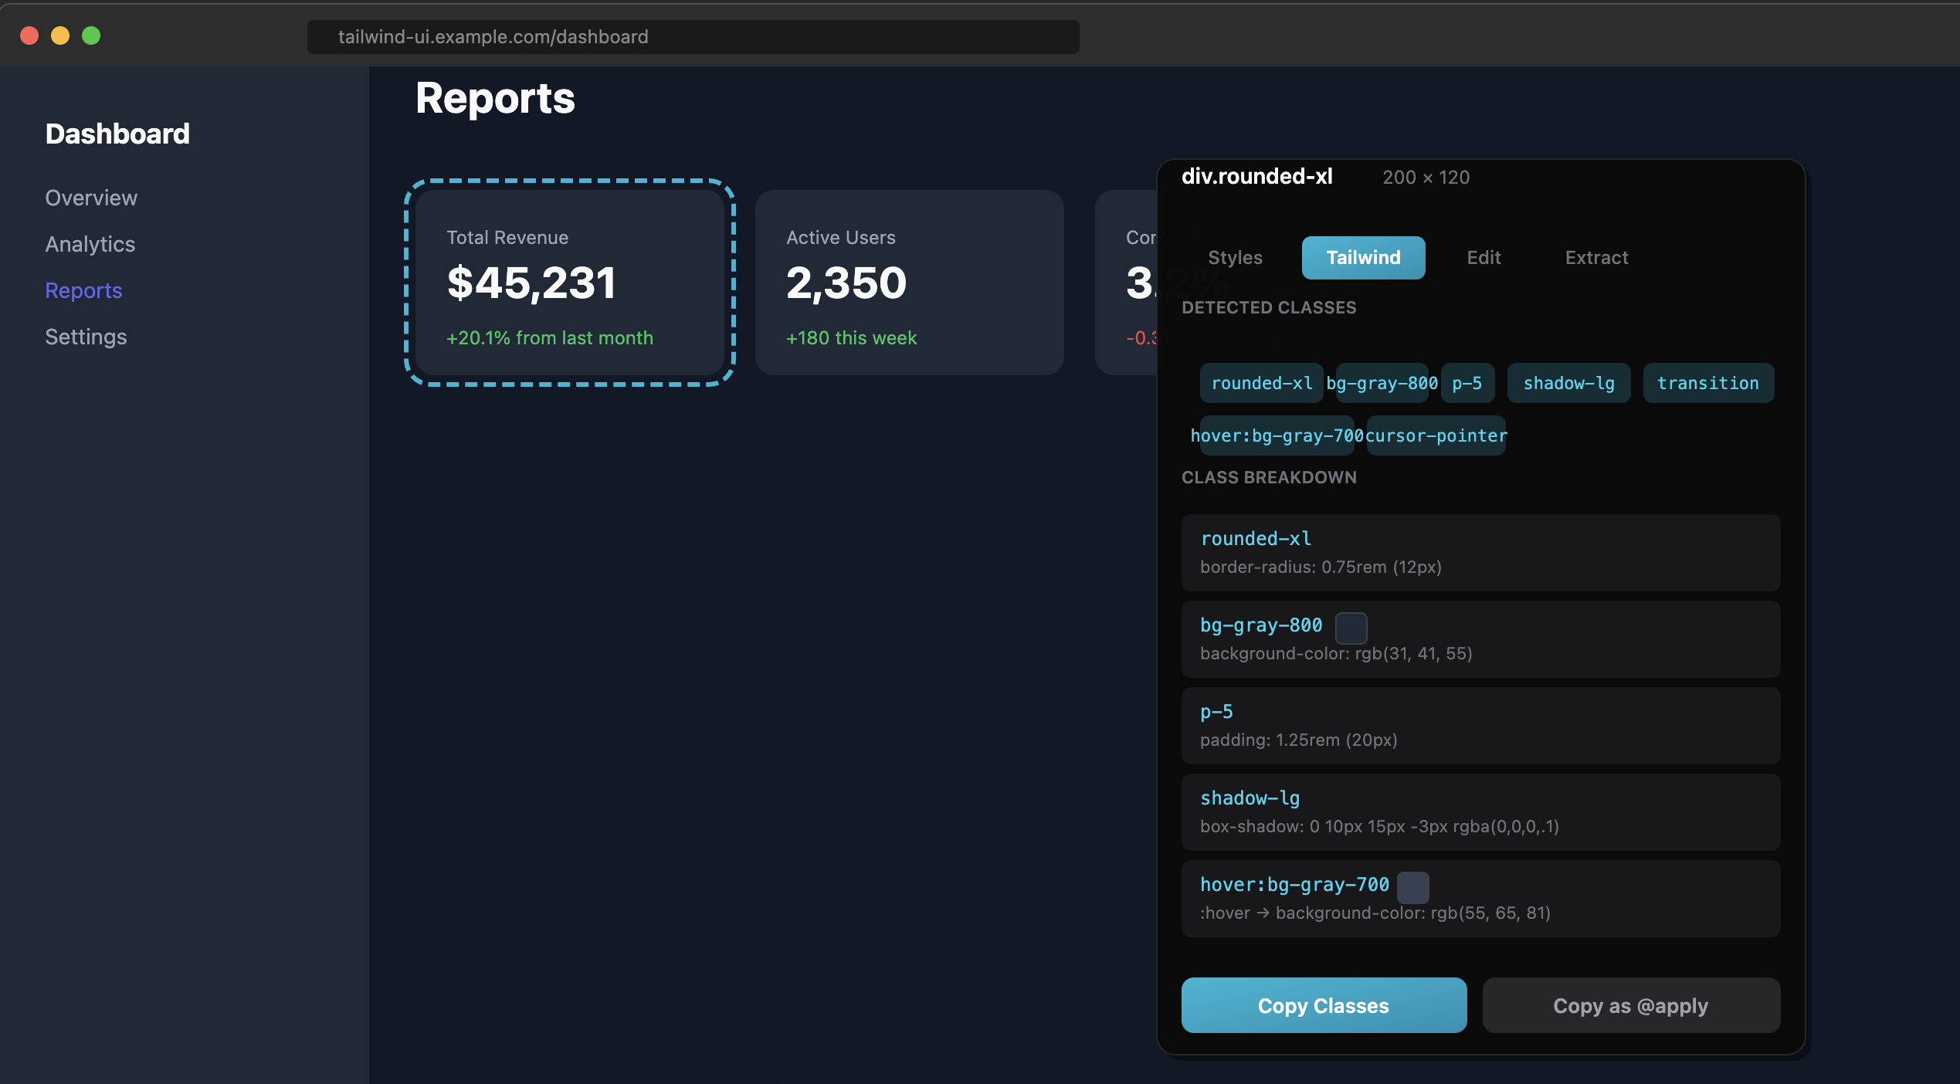Open the Extract tab
Viewport: 1960px width, 1084px height.
1596,257
